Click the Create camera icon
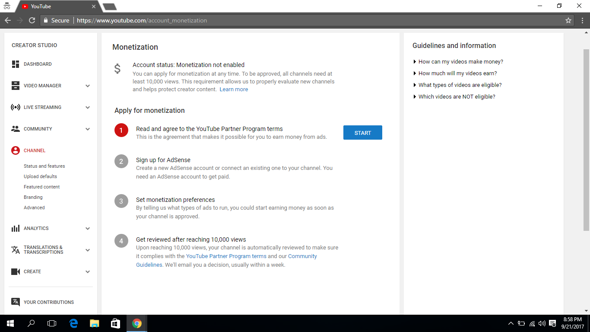 [16, 271]
